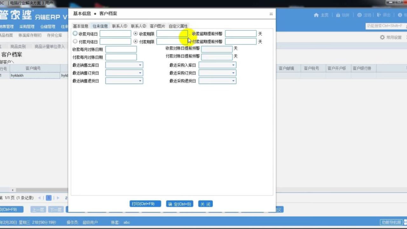Click page number 1 in pager
The width and height of the screenshot is (407, 229).
pos(49,198)
